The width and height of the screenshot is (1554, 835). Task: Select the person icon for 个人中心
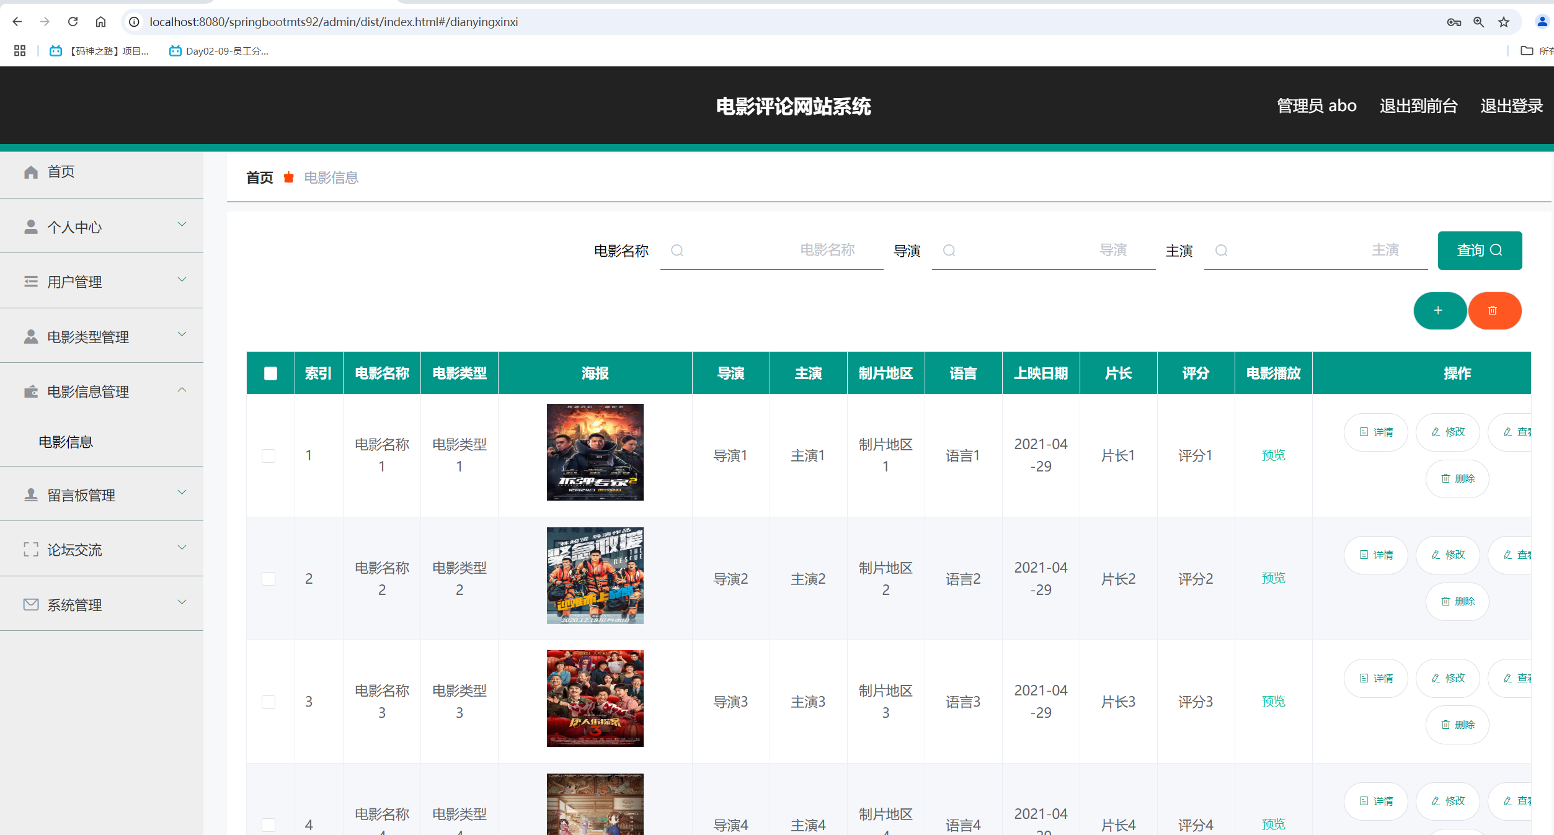pos(30,226)
